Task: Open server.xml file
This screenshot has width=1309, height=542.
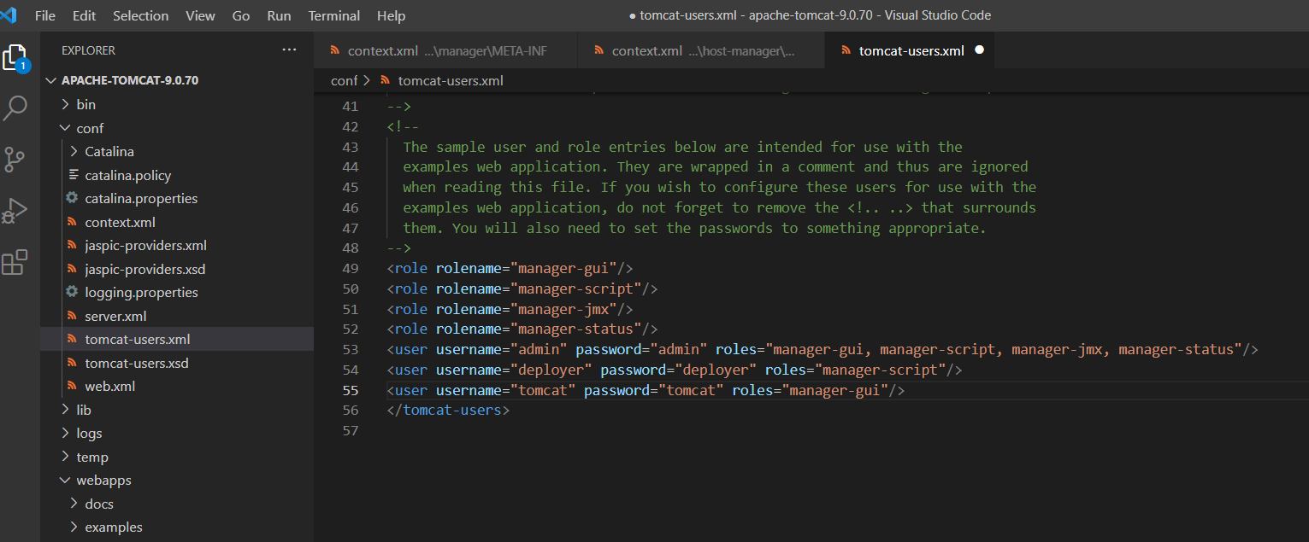Action: coord(115,316)
